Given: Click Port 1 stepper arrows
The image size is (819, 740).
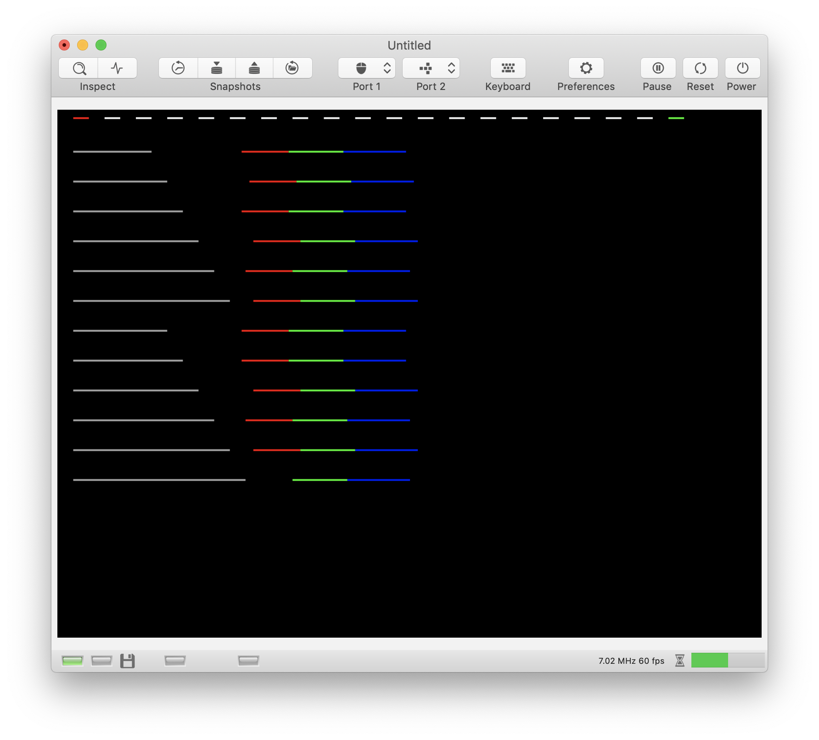Looking at the screenshot, I should (387, 68).
